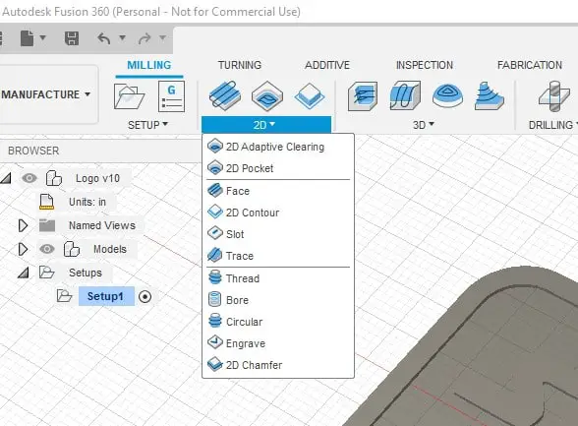Click the Setups folder icon
This screenshot has width=578, height=426.
47,273
